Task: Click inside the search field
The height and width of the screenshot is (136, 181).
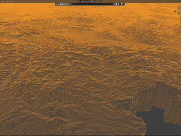Action: (92, 4)
